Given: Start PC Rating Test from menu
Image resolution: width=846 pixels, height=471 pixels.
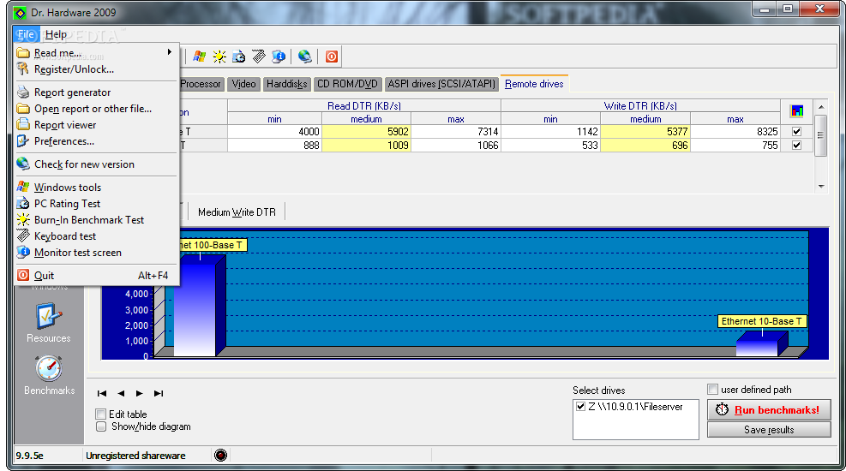Looking at the screenshot, I should point(95,203).
